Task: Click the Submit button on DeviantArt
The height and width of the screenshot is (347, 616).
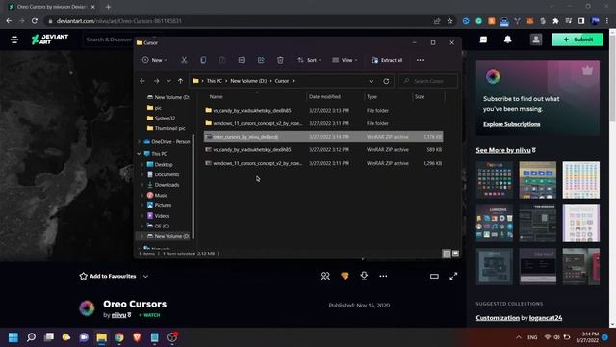Action: coord(577,40)
